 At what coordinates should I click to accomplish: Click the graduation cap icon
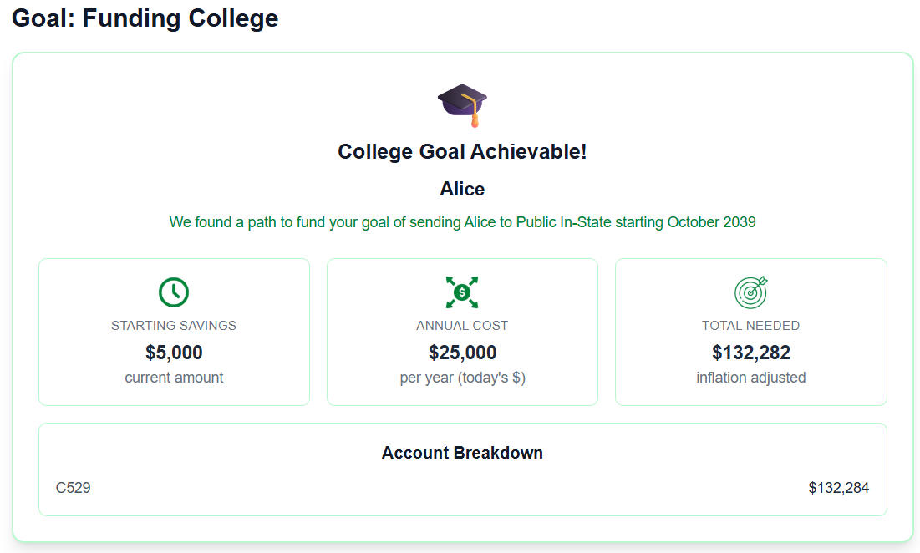pyautogui.click(x=462, y=104)
